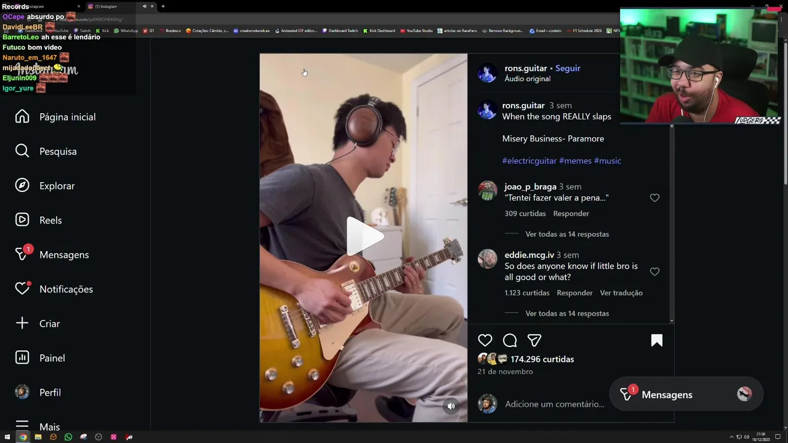
Task: Open joao_p_braga username link
Action: [x=530, y=186]
